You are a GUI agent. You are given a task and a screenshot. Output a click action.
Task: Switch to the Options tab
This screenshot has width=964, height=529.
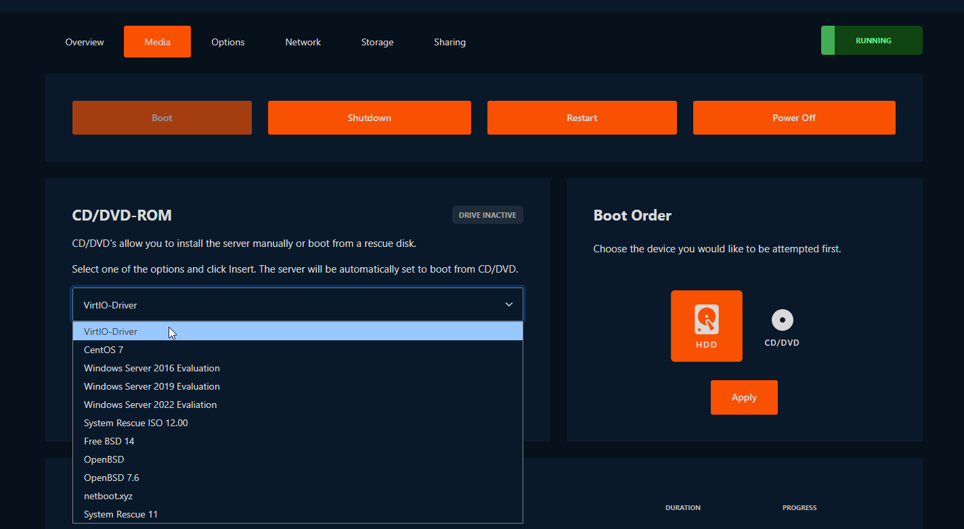227,42
